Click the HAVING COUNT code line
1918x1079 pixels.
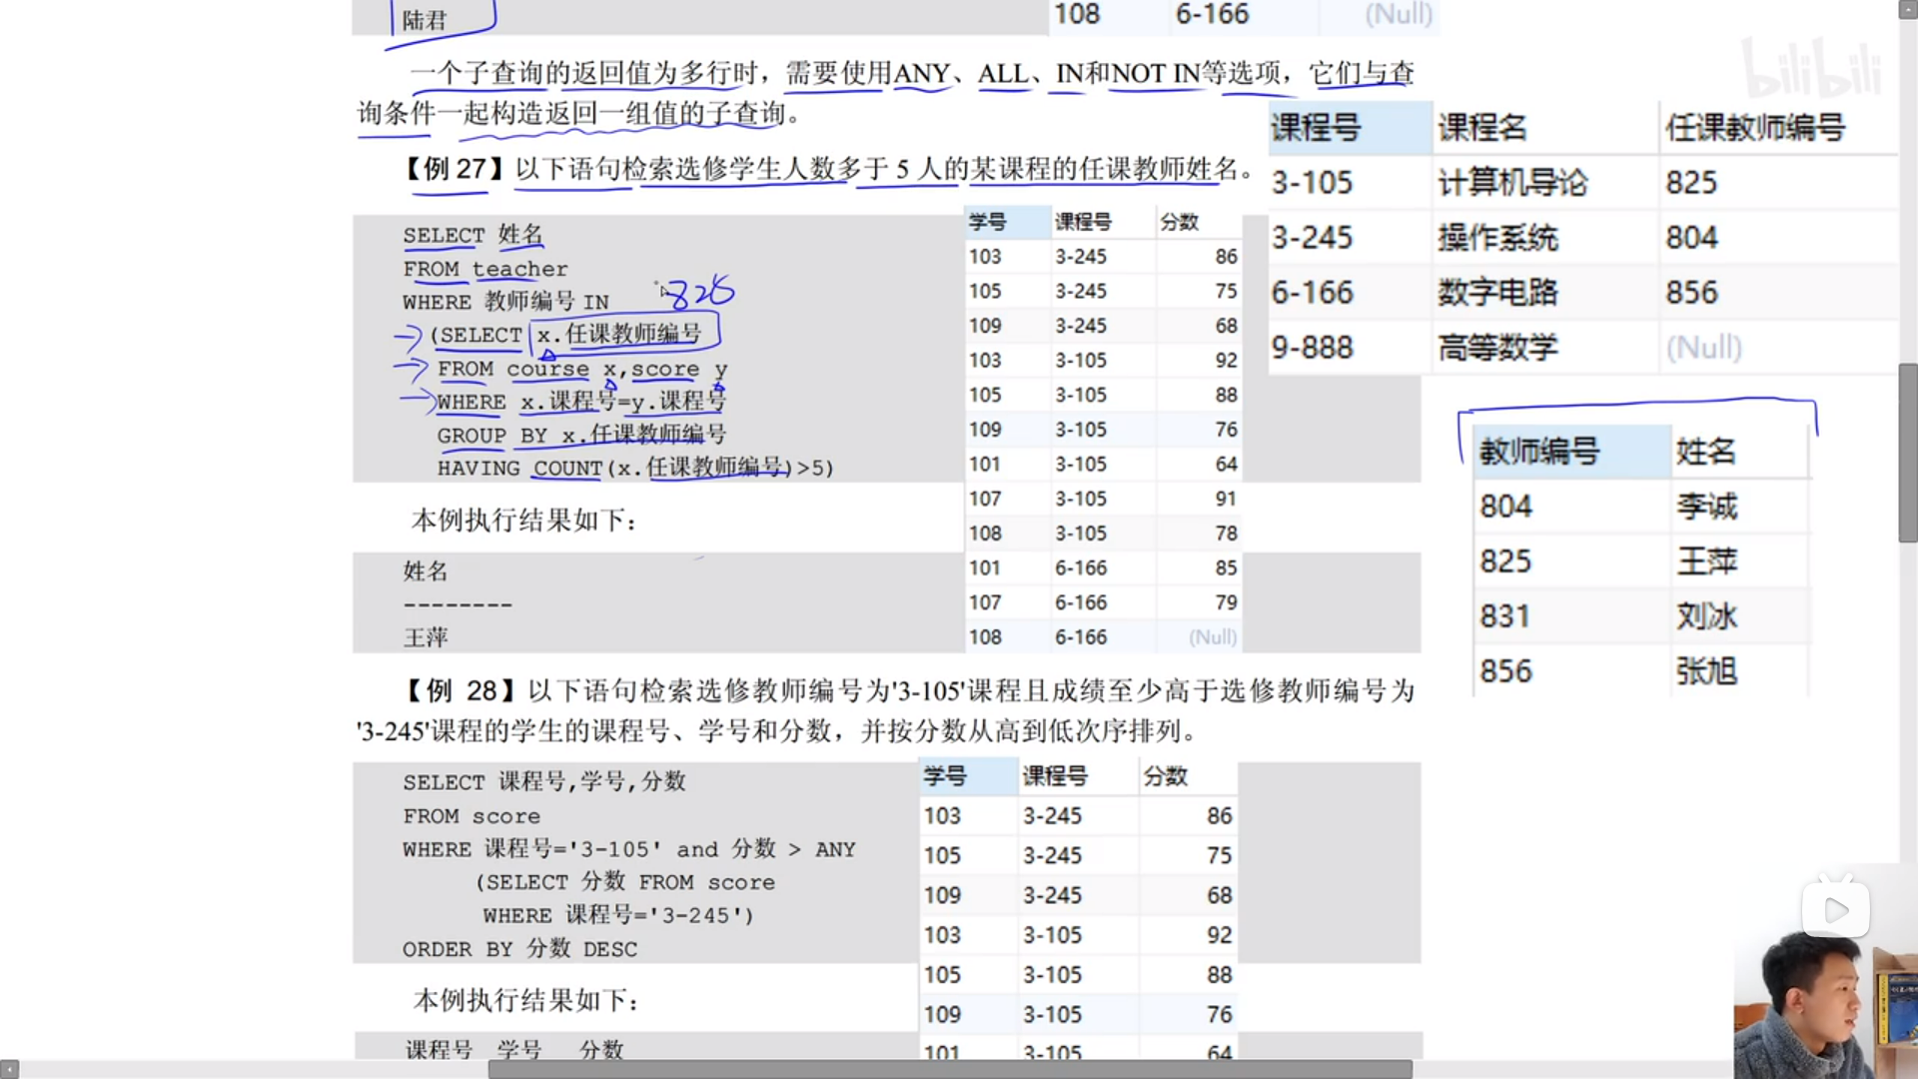(x=635, y=468)
